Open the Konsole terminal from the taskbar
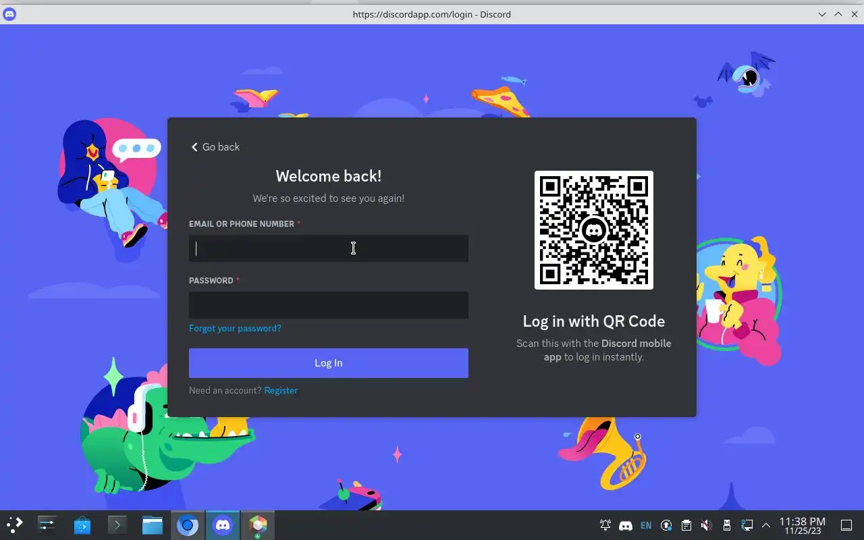 click(x=117, y=524)
